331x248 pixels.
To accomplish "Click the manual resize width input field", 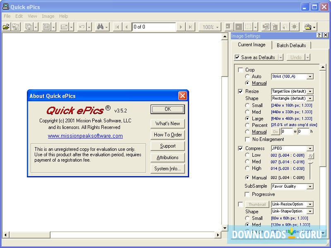I will click(287, 131).
